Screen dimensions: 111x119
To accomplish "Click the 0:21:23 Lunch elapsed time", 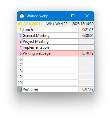I will [x=86, y=30].
